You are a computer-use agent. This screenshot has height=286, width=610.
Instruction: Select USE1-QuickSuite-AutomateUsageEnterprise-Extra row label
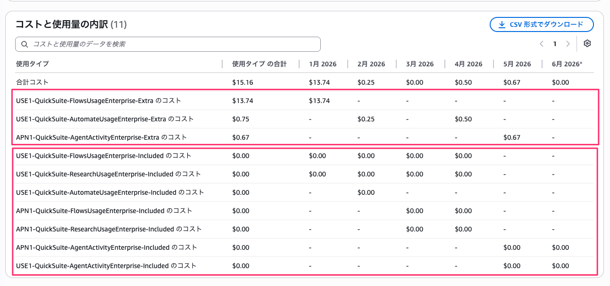(x=105, y=119)
